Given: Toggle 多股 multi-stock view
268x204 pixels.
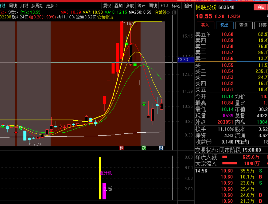Looking at the screenshot, I should [130, 6].
